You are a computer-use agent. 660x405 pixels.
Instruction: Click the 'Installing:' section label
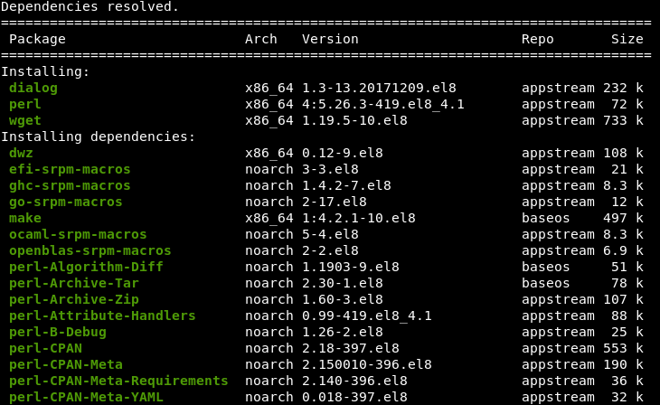tap(45, 71)
